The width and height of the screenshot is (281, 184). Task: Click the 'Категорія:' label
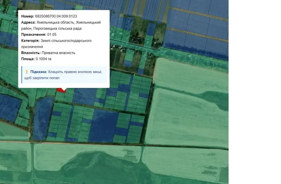[x=30, y=41]
